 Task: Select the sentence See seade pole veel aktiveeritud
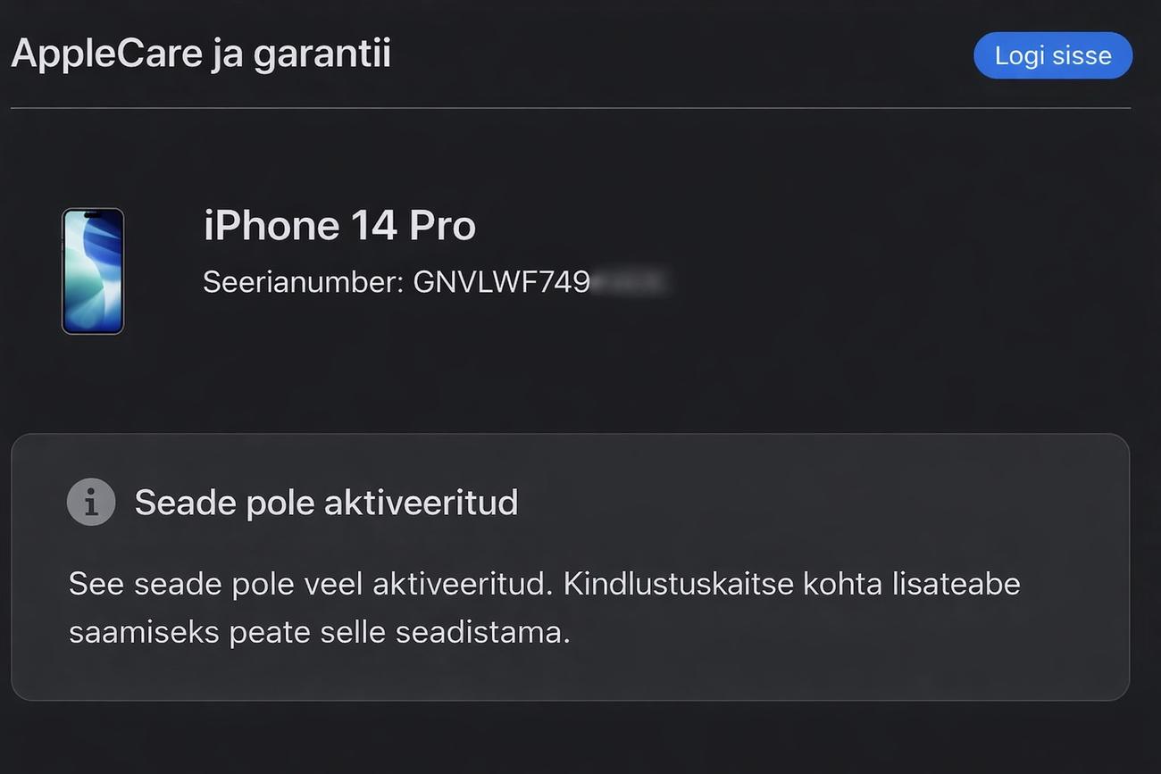312,584
